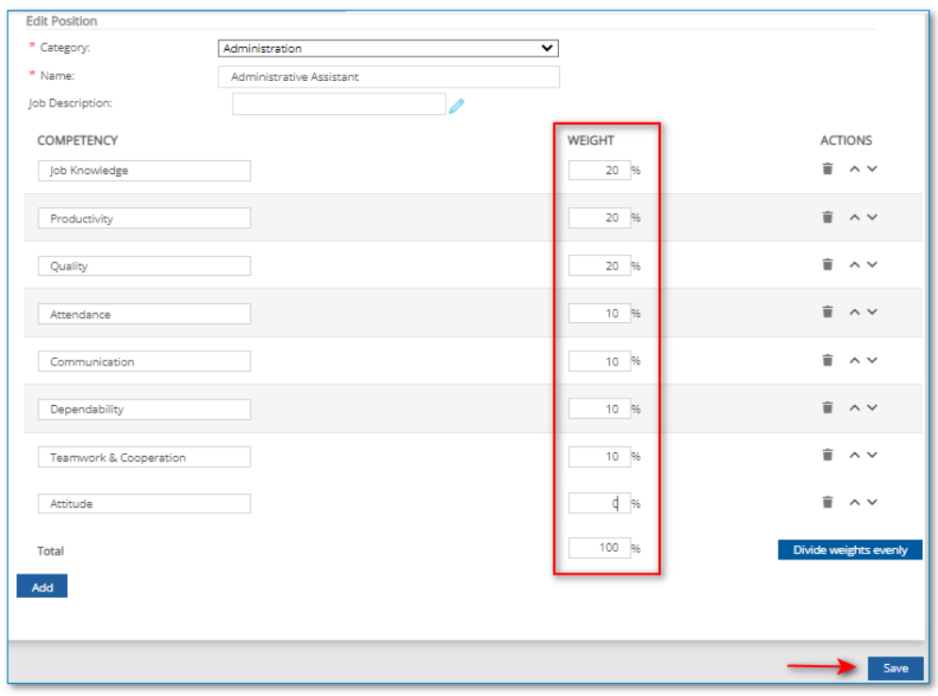
Task: Move Communication competency down
Action: point(872,360)
